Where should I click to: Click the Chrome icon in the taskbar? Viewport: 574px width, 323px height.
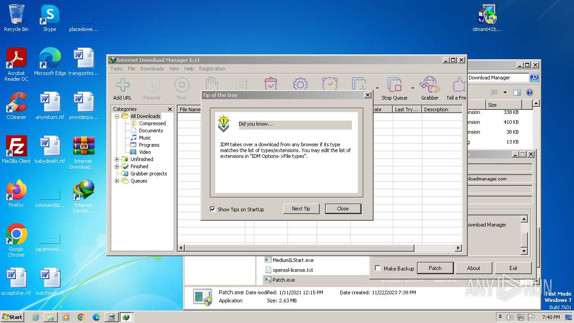pos(81,317)
